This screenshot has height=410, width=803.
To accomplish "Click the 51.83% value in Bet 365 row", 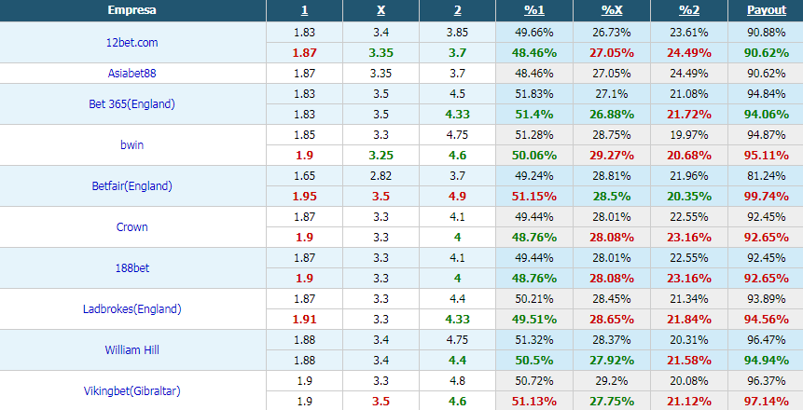I will pyautogui.click(x=534, y=94).
